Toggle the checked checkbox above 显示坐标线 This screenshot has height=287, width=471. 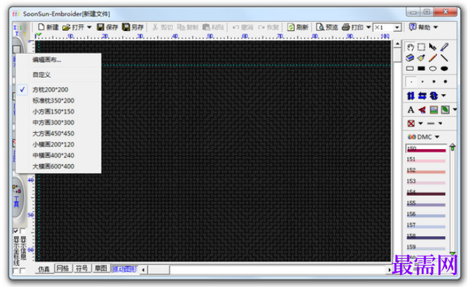coord(16,231)
